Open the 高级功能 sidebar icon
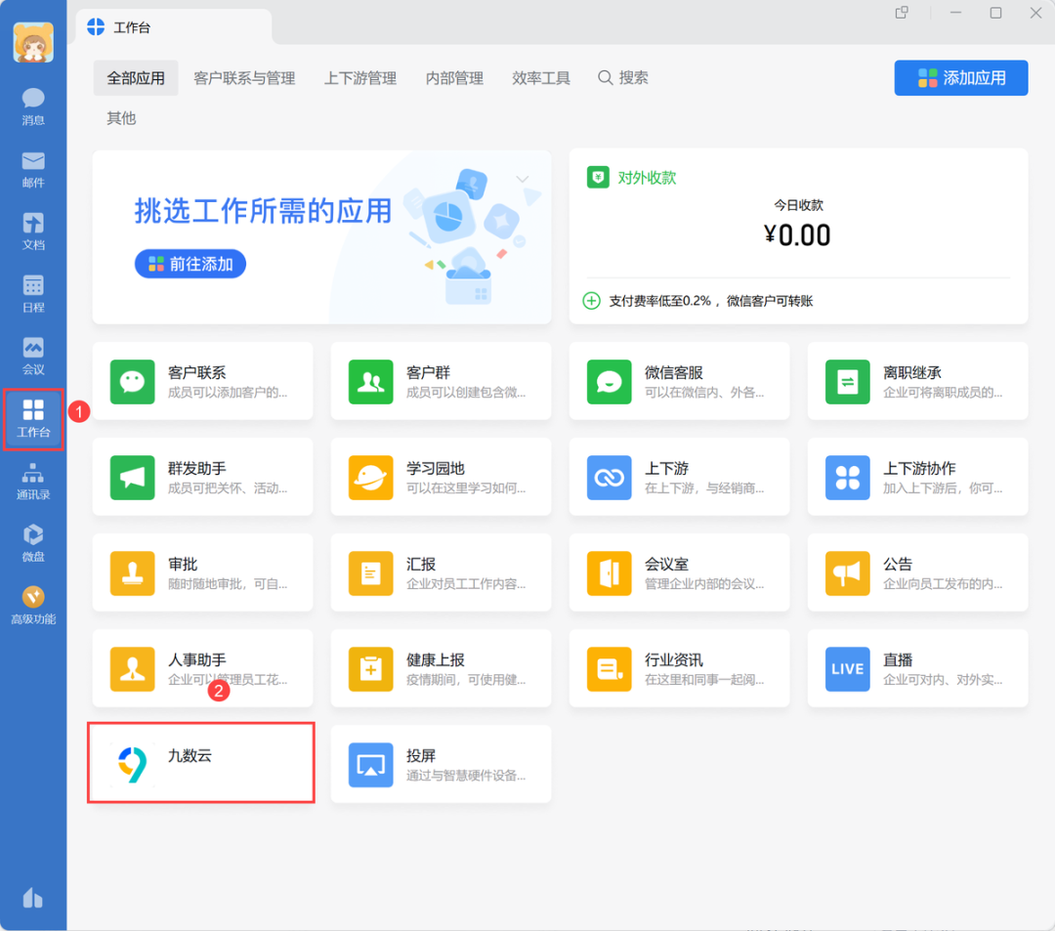The image size is (1055, 931). [33, 606]
